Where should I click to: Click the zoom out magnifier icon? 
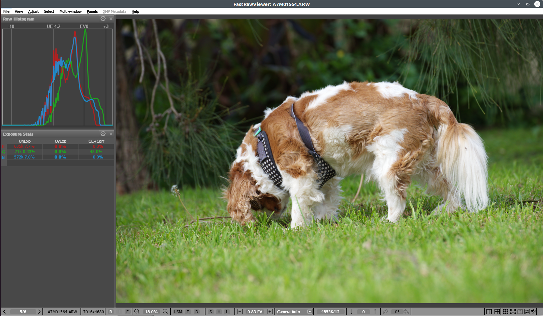click(x=137, y=312)
